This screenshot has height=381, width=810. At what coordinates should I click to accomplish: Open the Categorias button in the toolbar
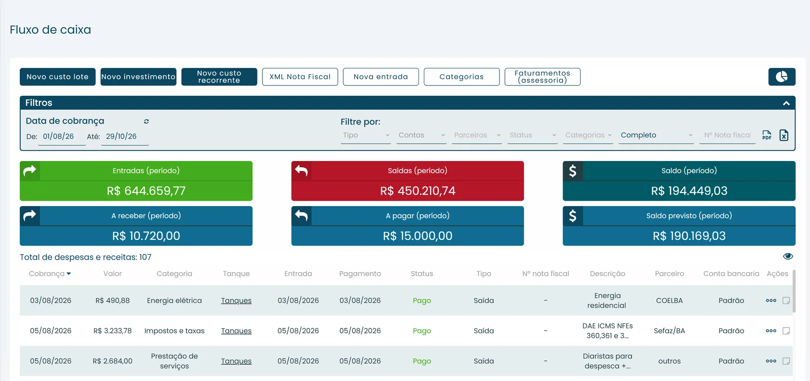pos(462,77)
